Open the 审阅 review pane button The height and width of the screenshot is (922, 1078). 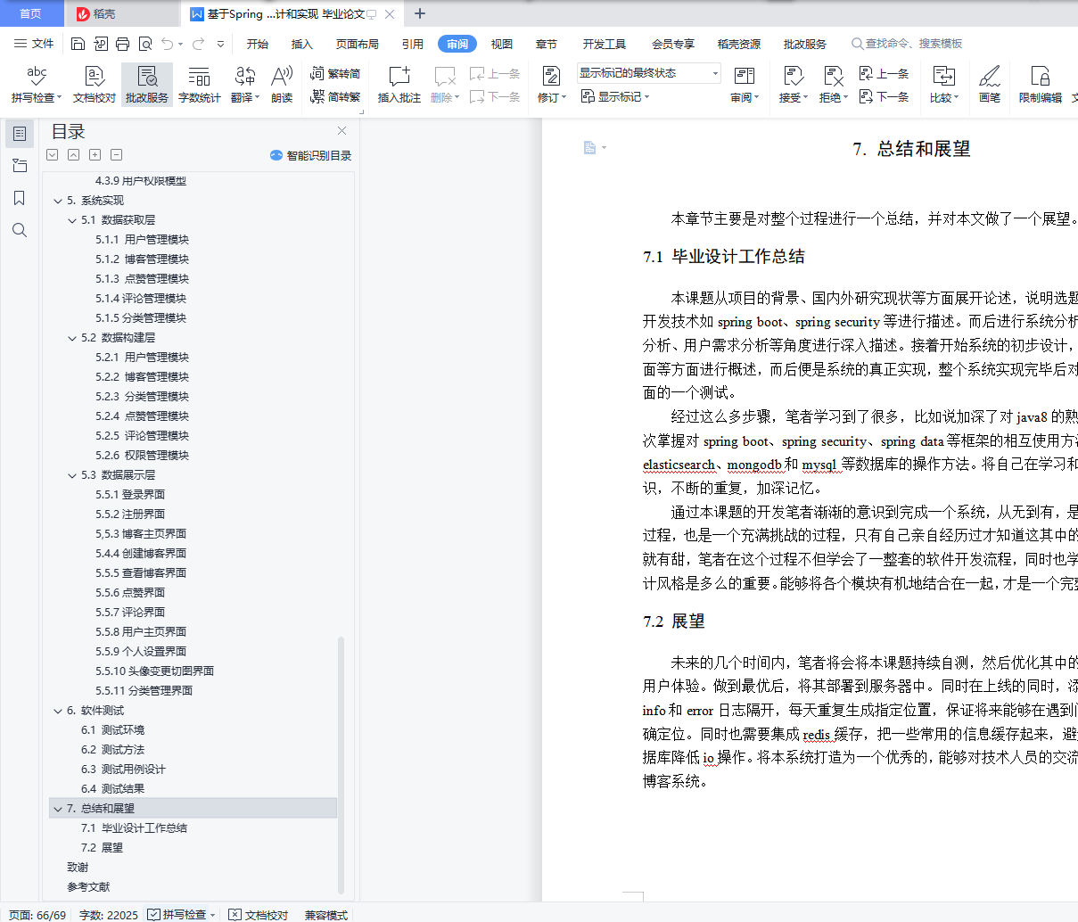coord(745,85)
